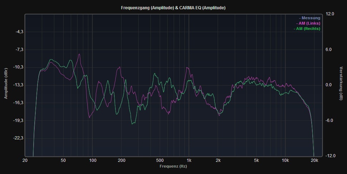Toggle the AM (Rechts) legend entry
The width and height of the screenshot is (347, 174).
(x=307, y=29)
